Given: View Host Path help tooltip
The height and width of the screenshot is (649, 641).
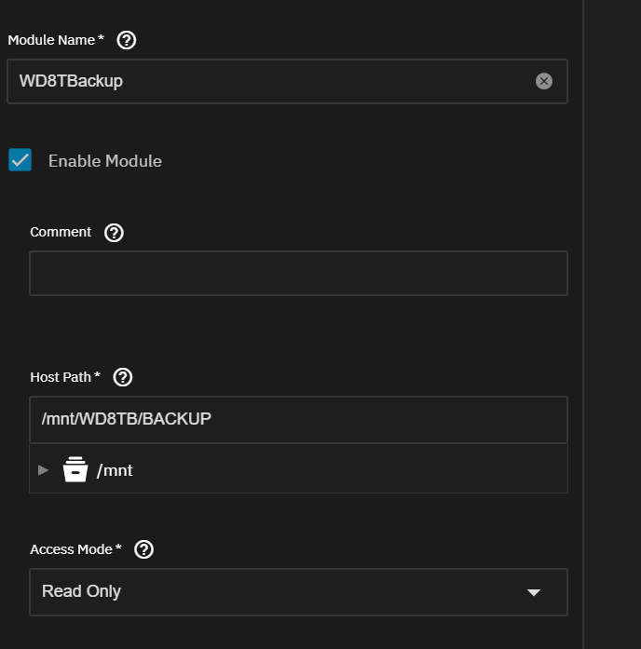Looking at the screenshot, I should click(x=123, y=377).
